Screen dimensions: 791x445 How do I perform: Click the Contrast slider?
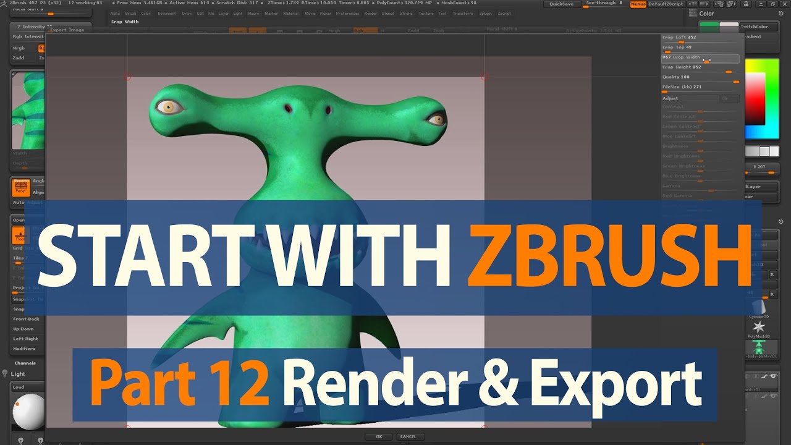click(x=700, y=108)
